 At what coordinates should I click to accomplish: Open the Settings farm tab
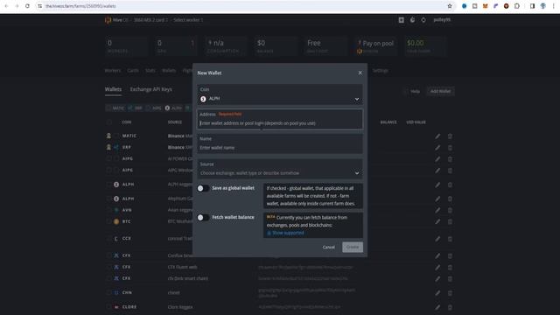(381, 71)
